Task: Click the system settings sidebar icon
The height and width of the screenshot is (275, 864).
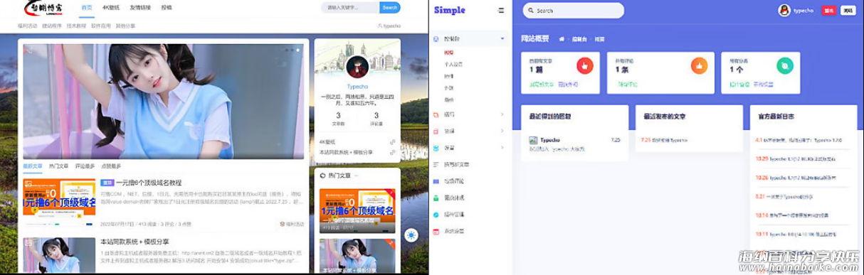Action: pyautogui.click(x=436, y=231)
